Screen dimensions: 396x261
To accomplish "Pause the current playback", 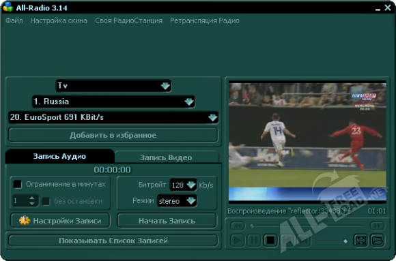I will [254, 241].
